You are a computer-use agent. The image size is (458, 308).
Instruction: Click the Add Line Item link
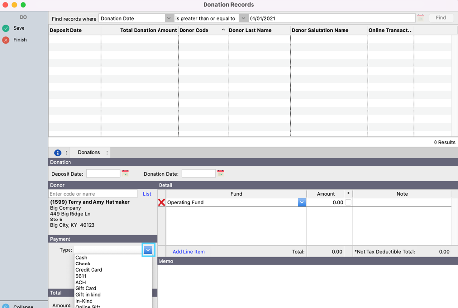[188, 252]
